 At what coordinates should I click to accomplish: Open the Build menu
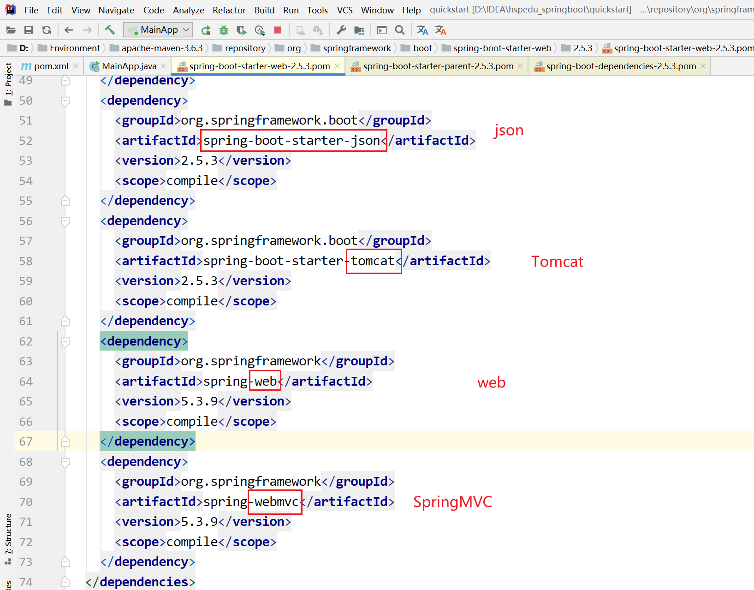coord(264,10)
